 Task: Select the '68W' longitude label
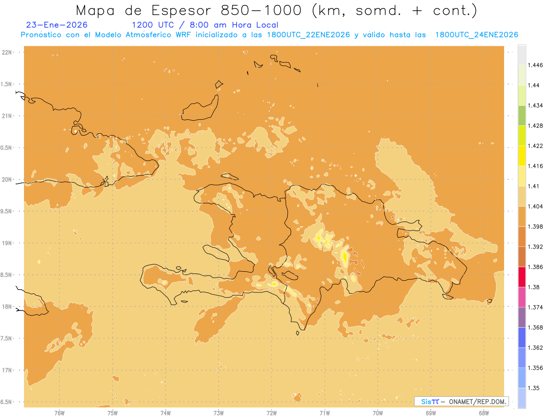click(484, 413)
